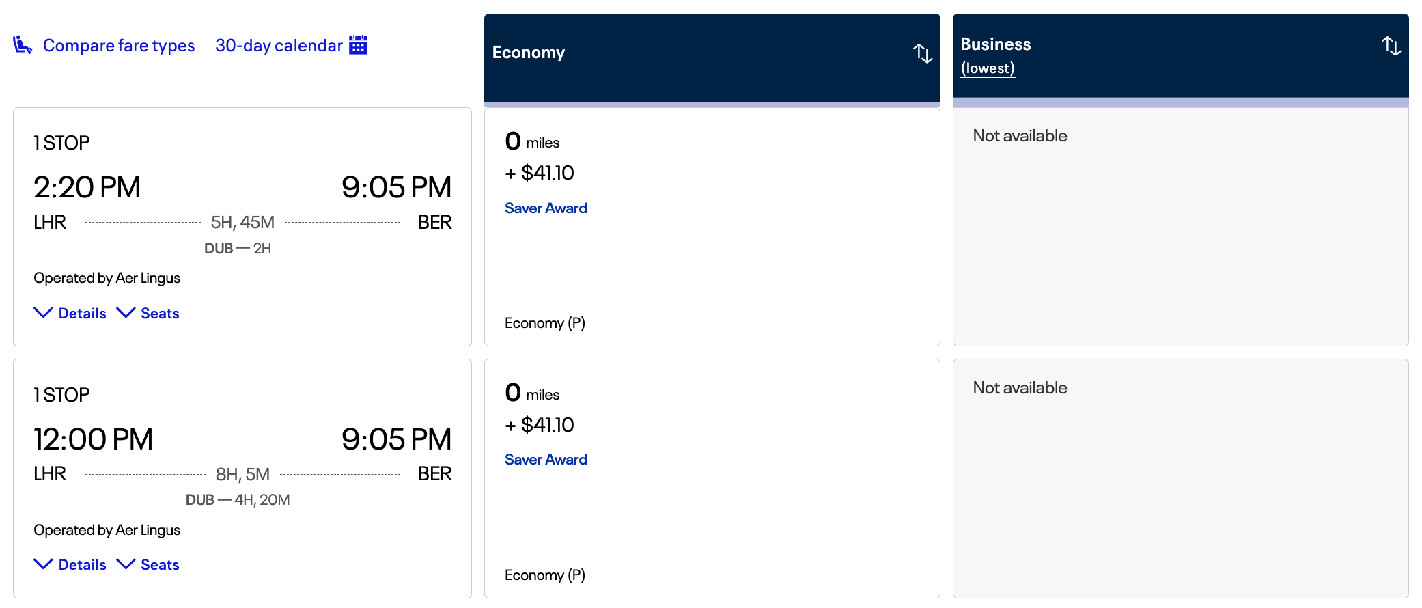Click the seat icon beside Compare fare types
This screenshot has height=608, width=1422.
click(x=23, y=45)
